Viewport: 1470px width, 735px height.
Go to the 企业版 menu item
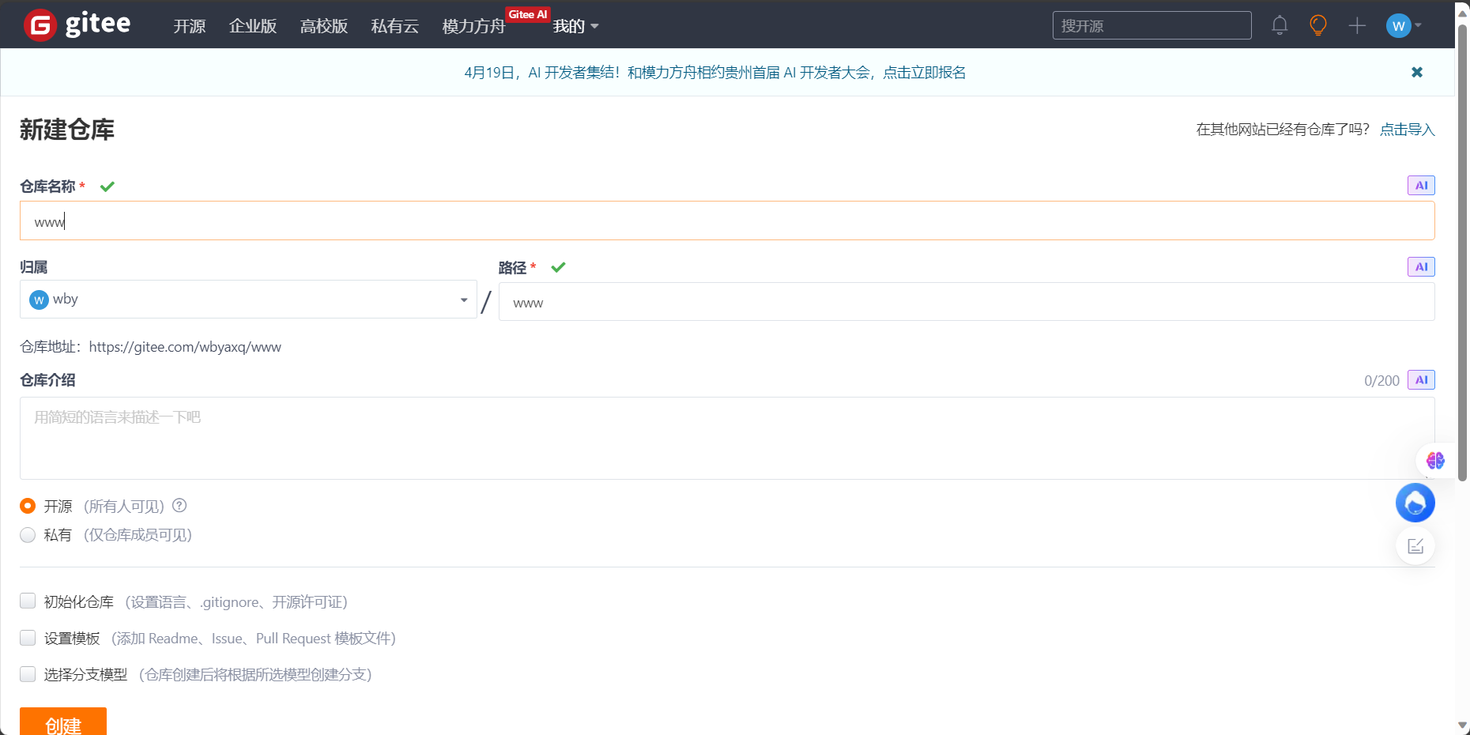tap(252, 26)
